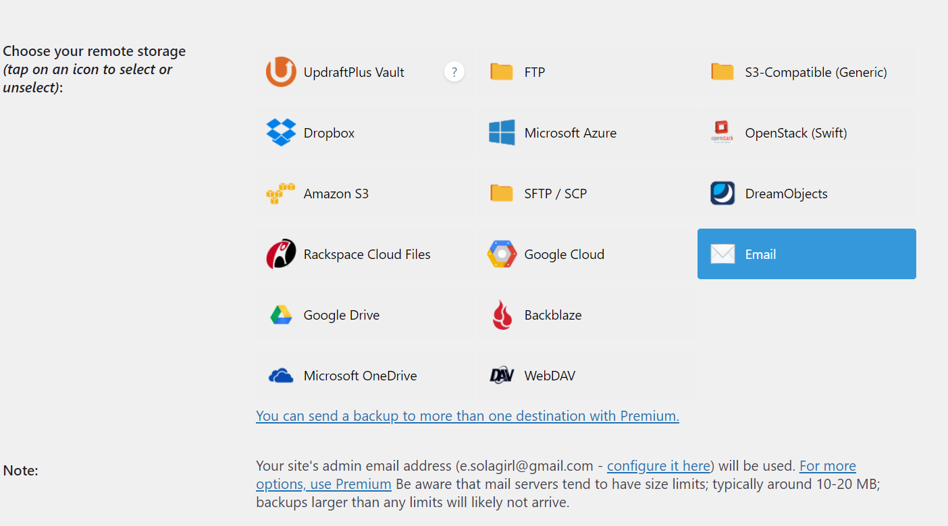Image resolution: width=948 pixels, height=526 pixels.
Task: Choose the Amazon S3 cubes icon
Action: coord(281,194)
